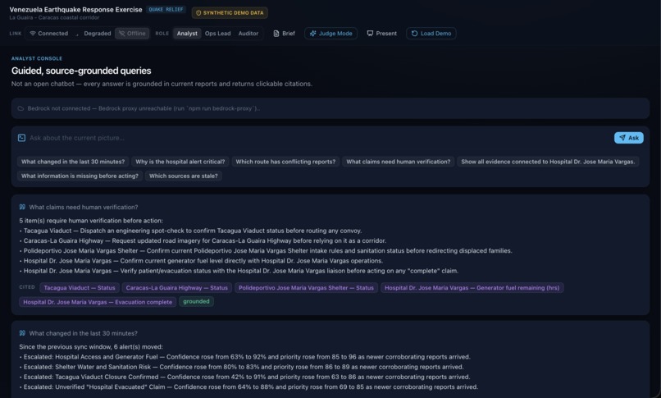Click the terminal icon in query box

coord(21,138)
